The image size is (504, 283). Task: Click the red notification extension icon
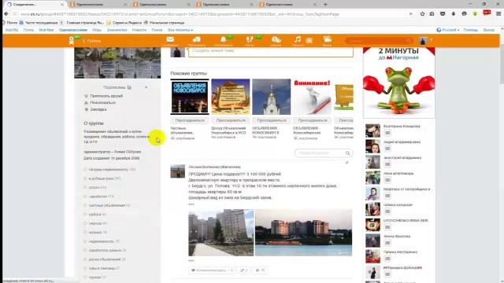[x=487, y=13]
